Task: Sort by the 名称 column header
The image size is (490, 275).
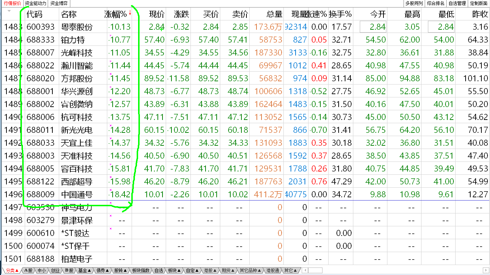Action: coord(69,14)
